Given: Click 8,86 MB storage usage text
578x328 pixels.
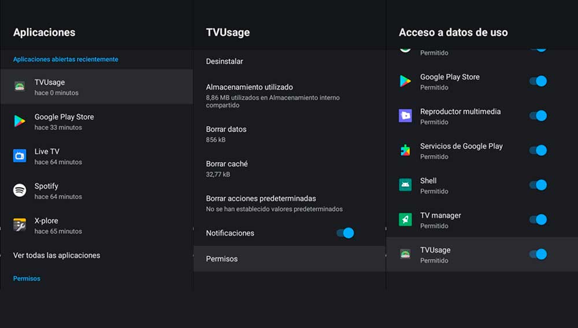Looking at the screenshot, I should tap(273, 101).
